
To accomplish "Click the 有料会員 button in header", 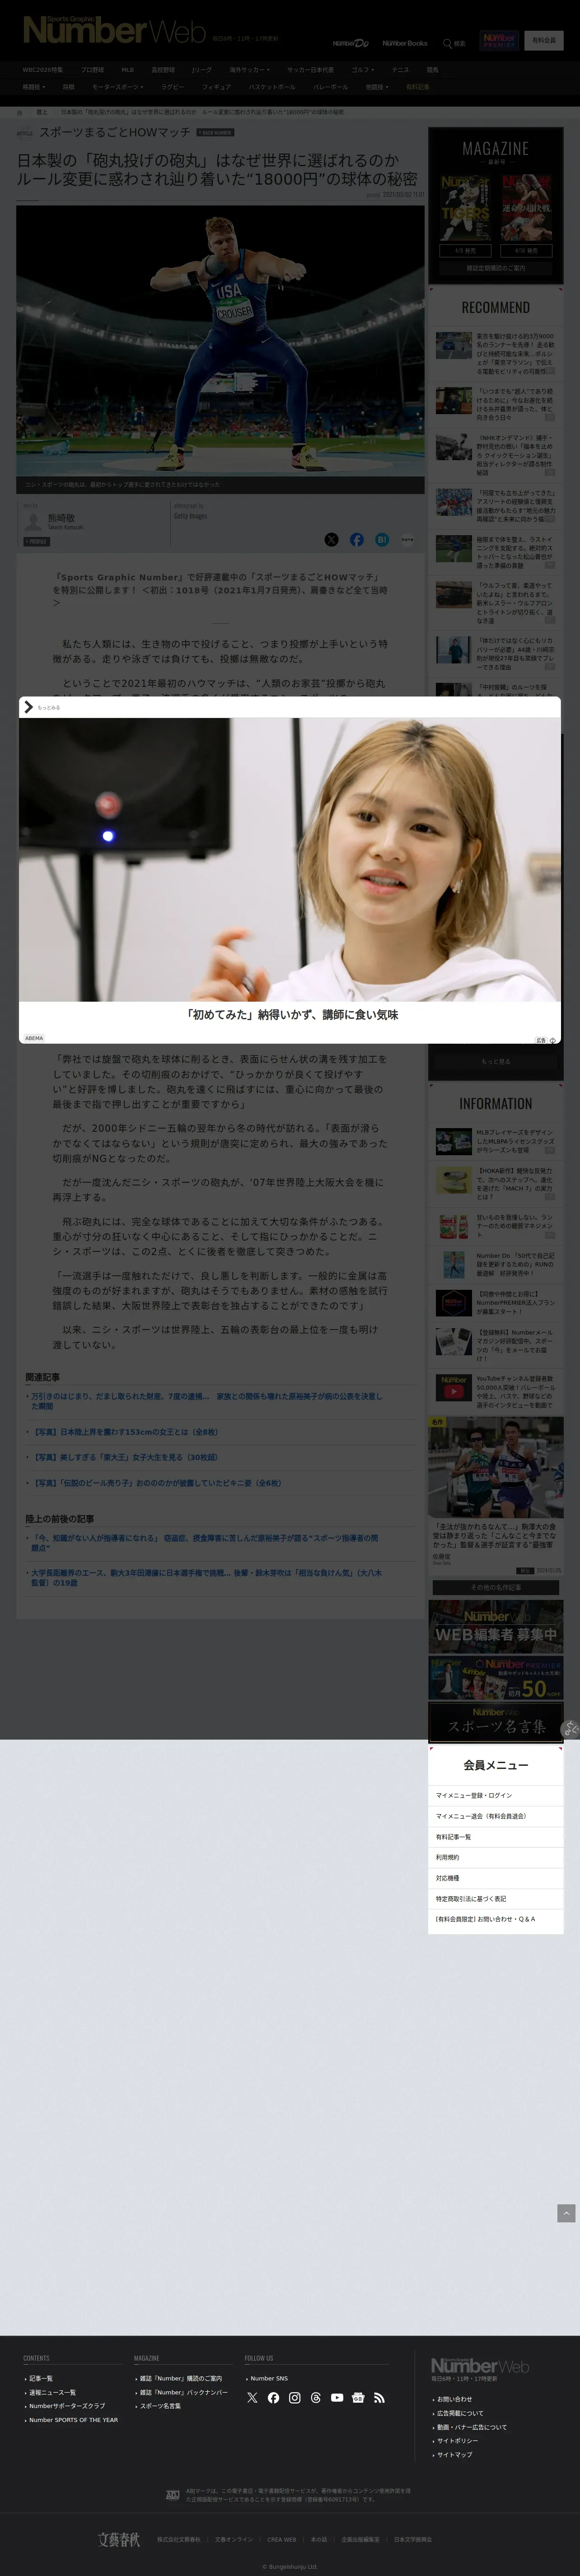I will click(x=544, y=41).
